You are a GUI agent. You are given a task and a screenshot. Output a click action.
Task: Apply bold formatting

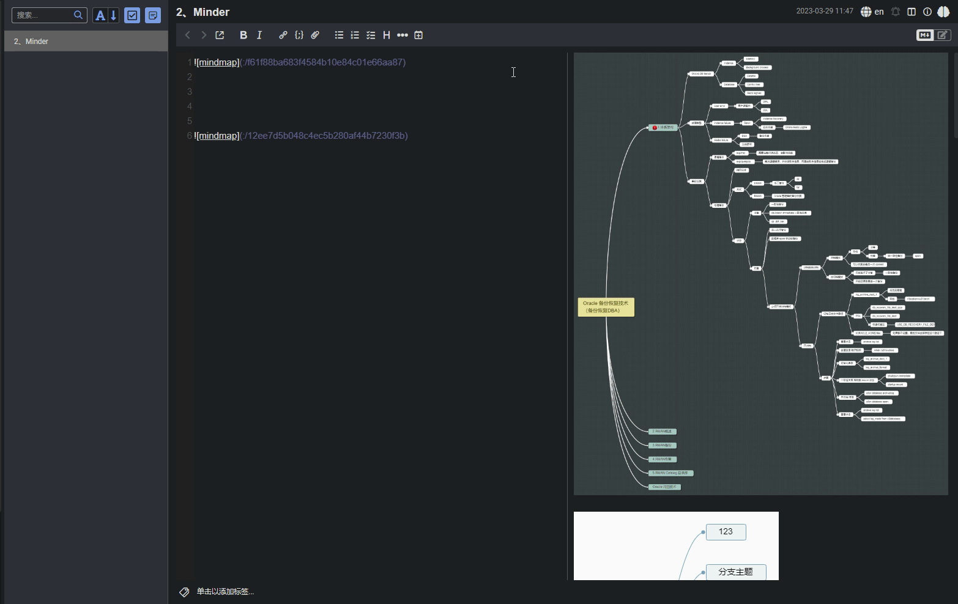click(243, 35)
